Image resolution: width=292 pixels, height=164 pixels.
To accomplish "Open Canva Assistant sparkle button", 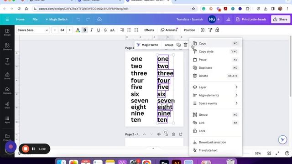I will tap(283, 140).
